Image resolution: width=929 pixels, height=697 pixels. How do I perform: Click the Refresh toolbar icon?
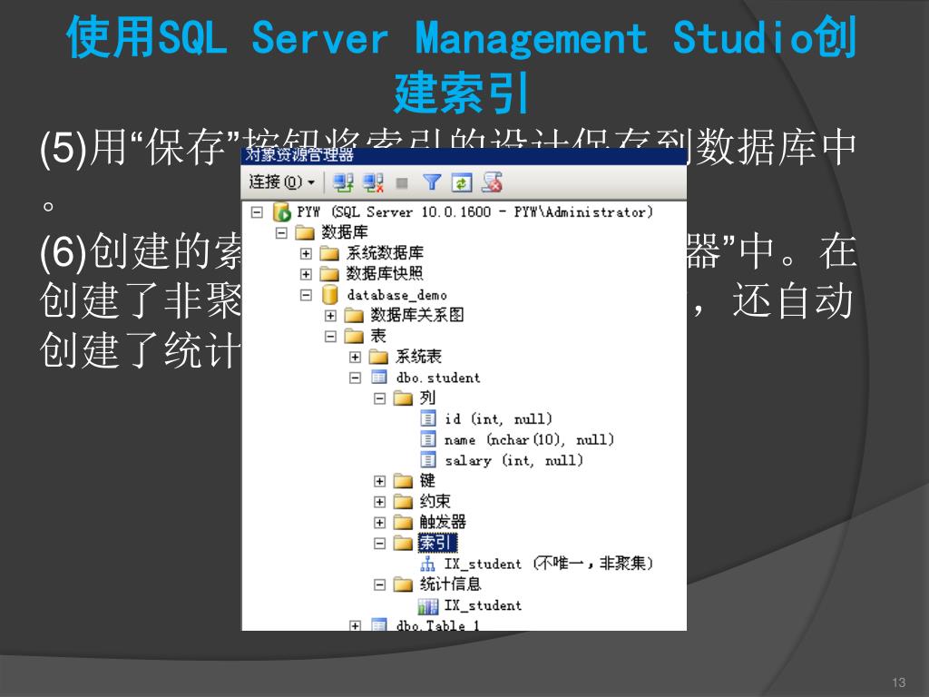(462, 182)
